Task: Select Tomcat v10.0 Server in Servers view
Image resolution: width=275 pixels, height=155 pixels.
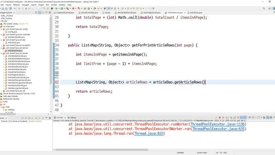Action: [14, 121]
